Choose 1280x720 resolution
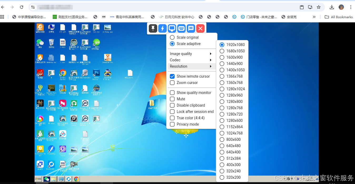 point(231,114)
